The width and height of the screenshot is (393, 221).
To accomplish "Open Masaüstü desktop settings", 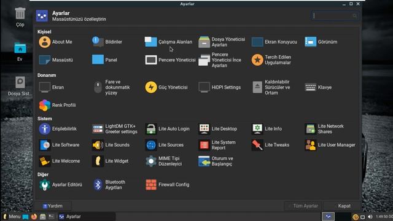I will tap(56, 60).
